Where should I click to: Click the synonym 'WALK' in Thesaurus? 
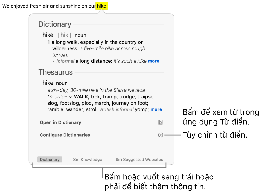point(81,97)
